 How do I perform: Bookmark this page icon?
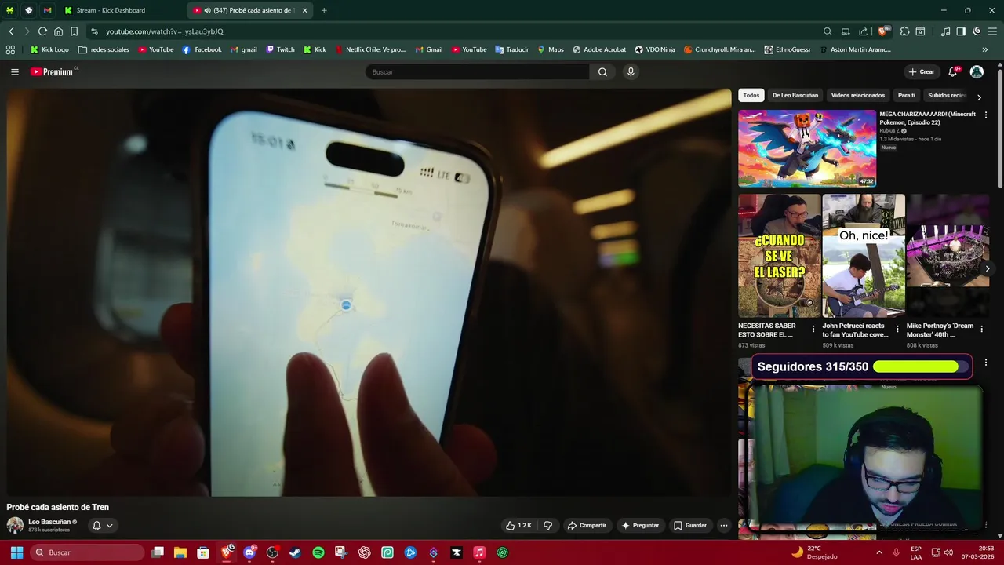[x=74, y=31]
